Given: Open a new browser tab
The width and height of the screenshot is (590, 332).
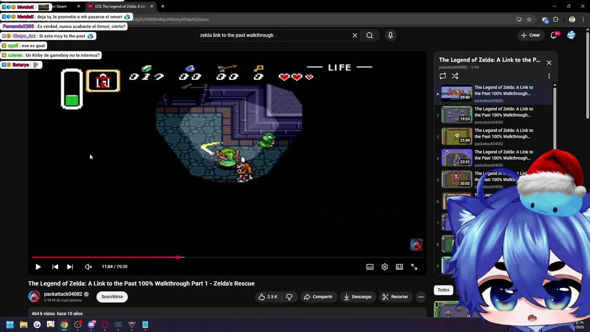Looking at the screenshot, I should coord(163,6).
